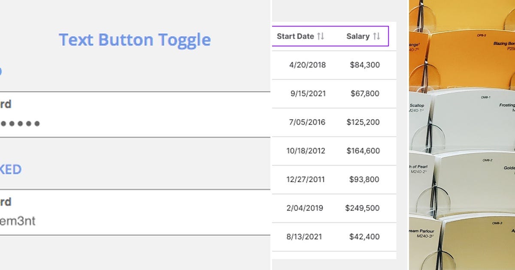Sort table by Start Date header

pos(295,36)
